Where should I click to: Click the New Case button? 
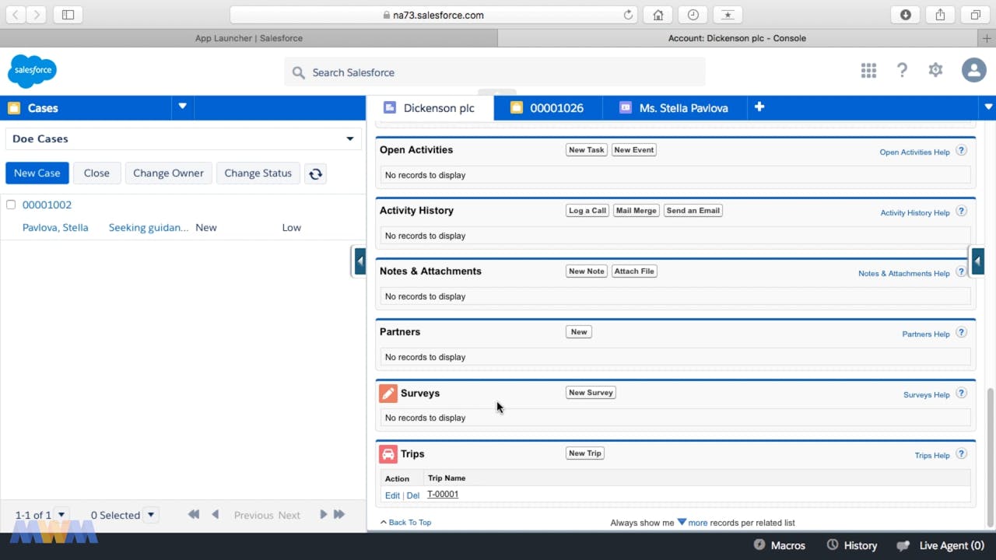(x=37, y=173)
